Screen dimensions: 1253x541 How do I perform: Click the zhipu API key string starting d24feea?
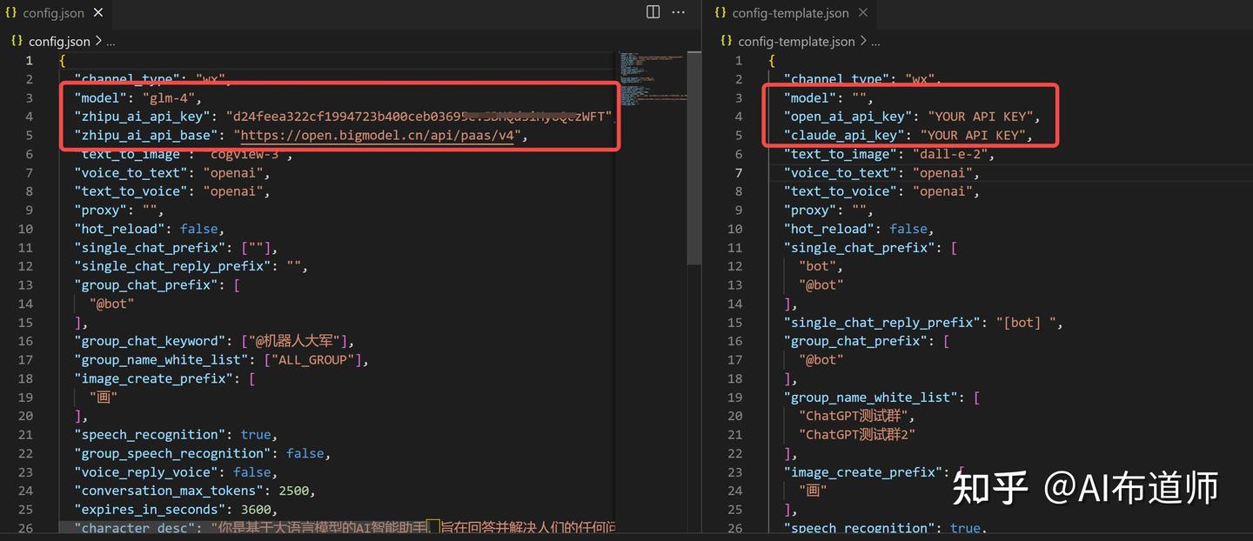(420, 117)
